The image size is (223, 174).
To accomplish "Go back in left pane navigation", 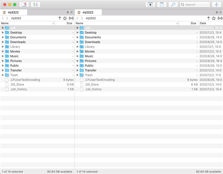I will [x=3, y=18].
